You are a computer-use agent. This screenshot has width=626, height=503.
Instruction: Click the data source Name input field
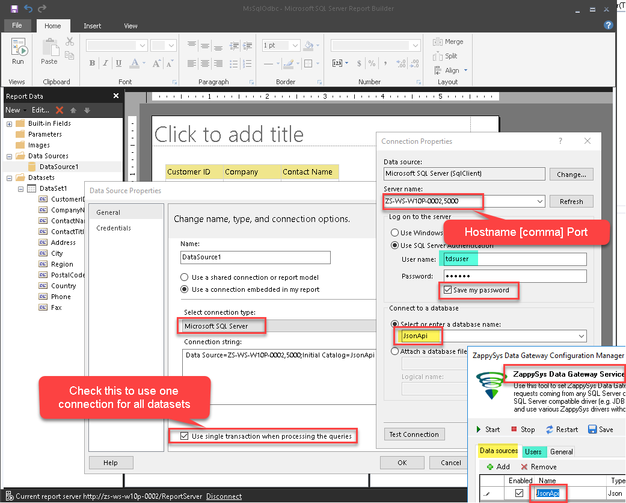pyautogui.click(x=256, y=258)
